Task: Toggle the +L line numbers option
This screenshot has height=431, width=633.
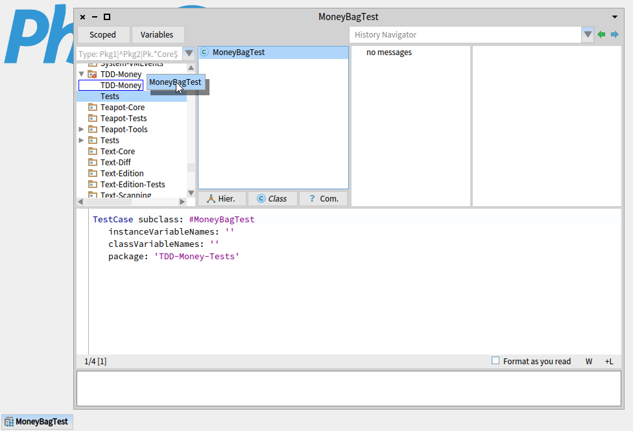Action: 609,362
